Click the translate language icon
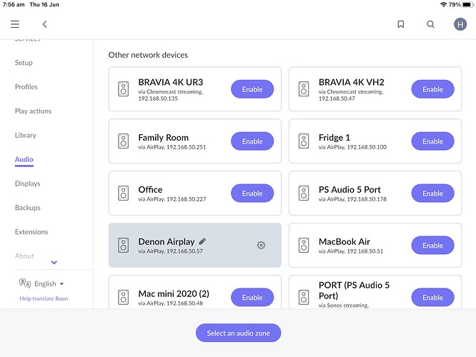476x357 pixels. point(25,283)
